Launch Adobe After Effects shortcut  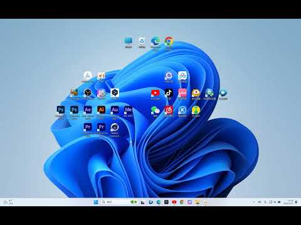(88, 112)
